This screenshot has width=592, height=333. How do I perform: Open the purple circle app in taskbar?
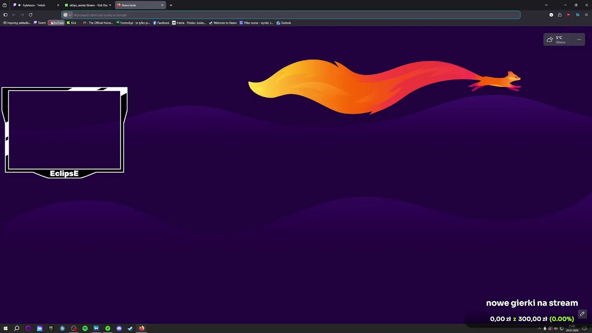coord(28,328)
